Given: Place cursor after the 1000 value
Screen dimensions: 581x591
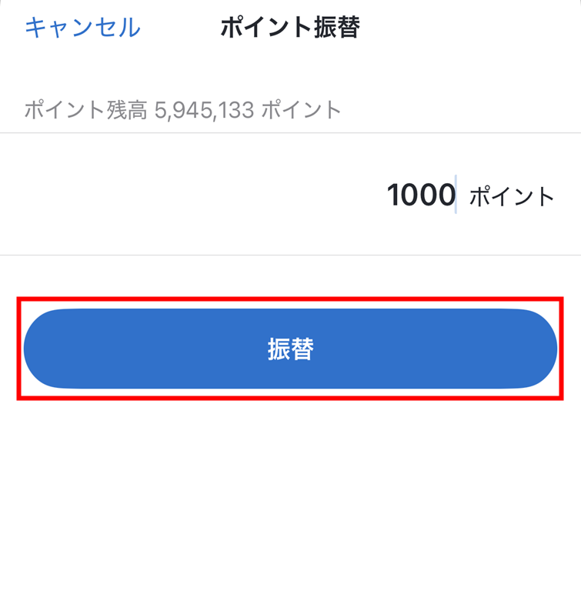Looking at the screenshot, I should pyautogui.click(x=456, y=195).
